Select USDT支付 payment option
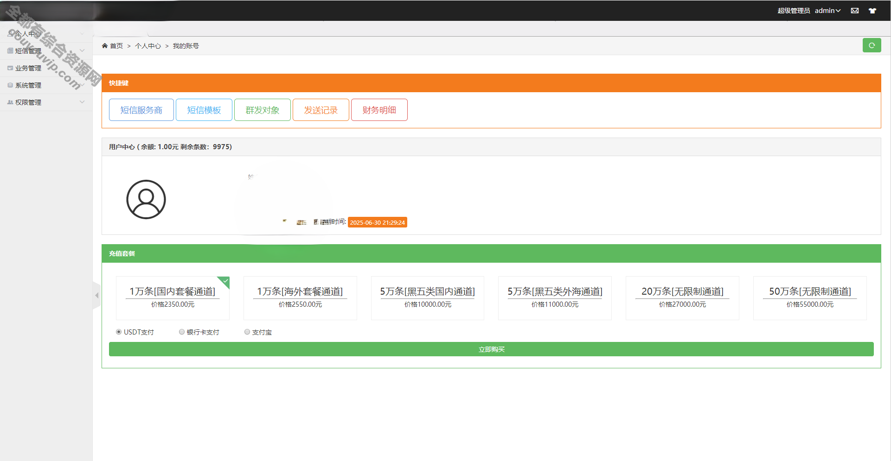 119,332
